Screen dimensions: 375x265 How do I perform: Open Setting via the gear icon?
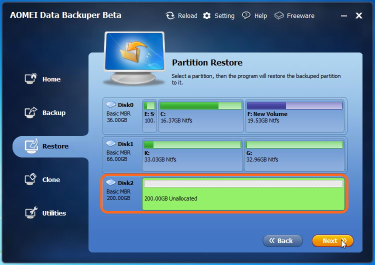pos(206,16)
